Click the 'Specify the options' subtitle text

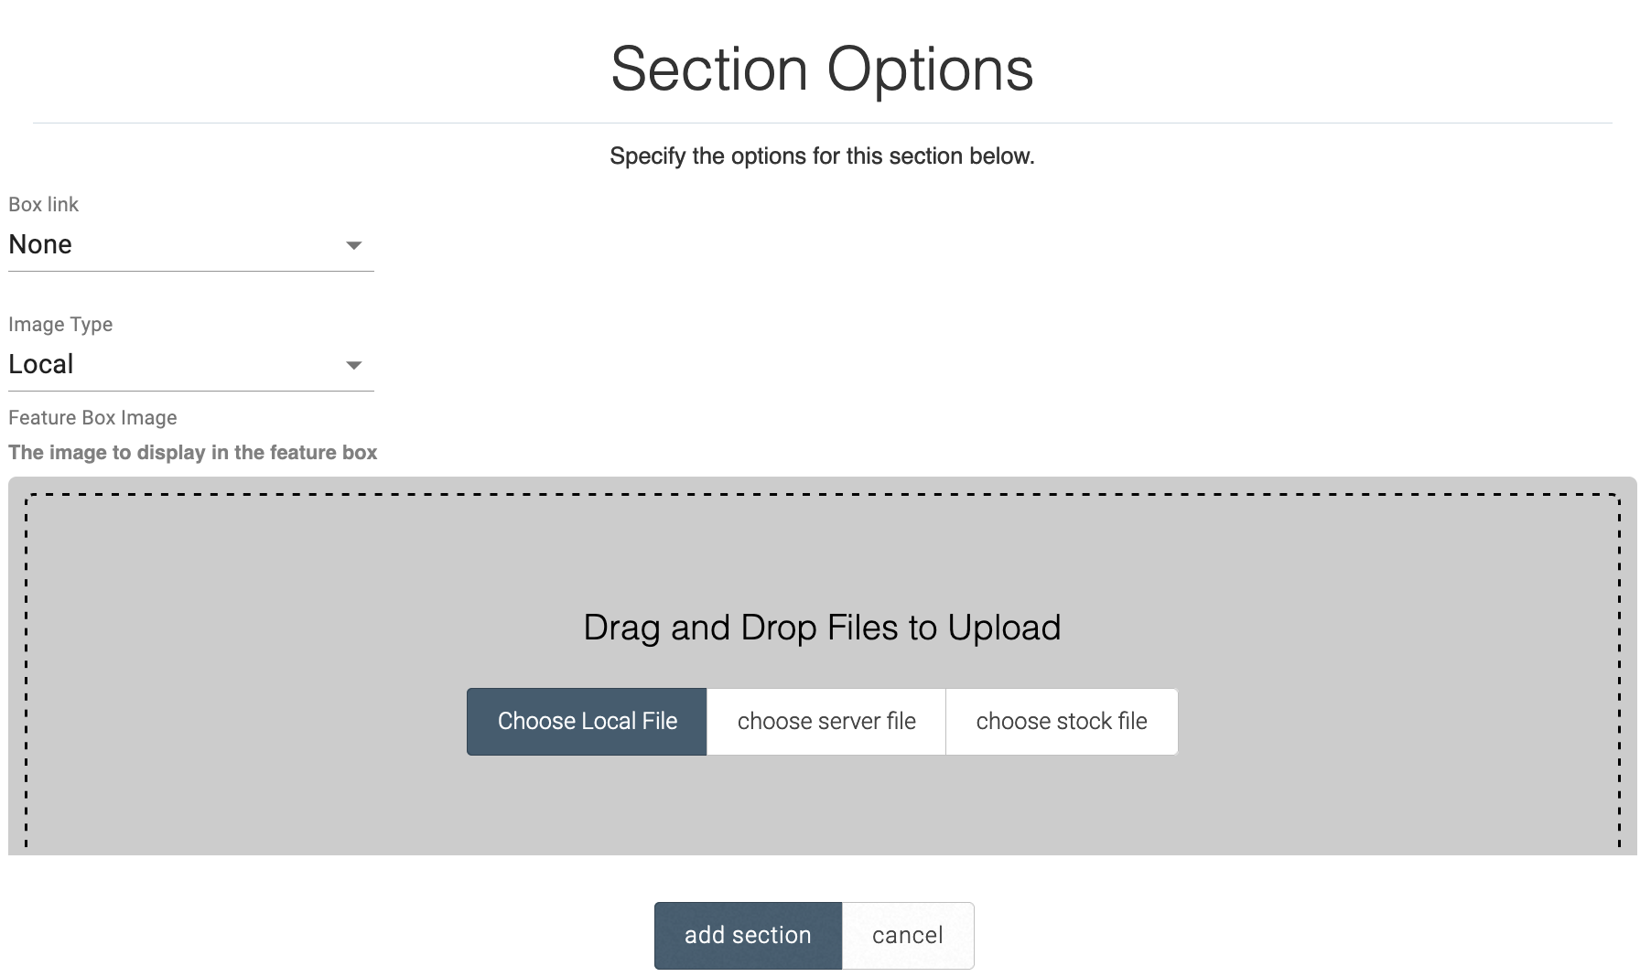coord(822,156)
